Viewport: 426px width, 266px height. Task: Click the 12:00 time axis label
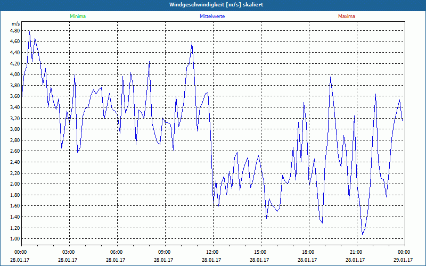tap(212, 252)
